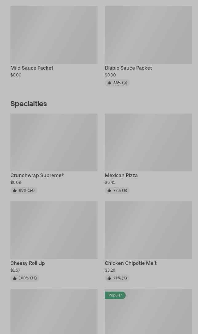Open the Cheesy Roll Up photo
Image resolution: width=198 pixels, height=334 pixels.
[54, 230]
